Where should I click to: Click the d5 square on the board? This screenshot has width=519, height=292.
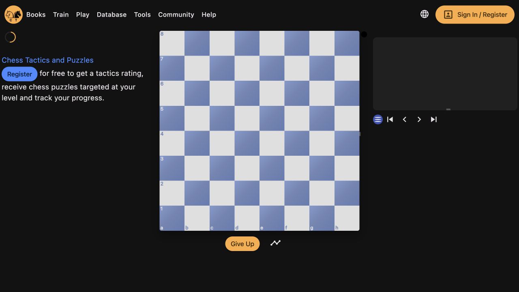pos(247,118)
